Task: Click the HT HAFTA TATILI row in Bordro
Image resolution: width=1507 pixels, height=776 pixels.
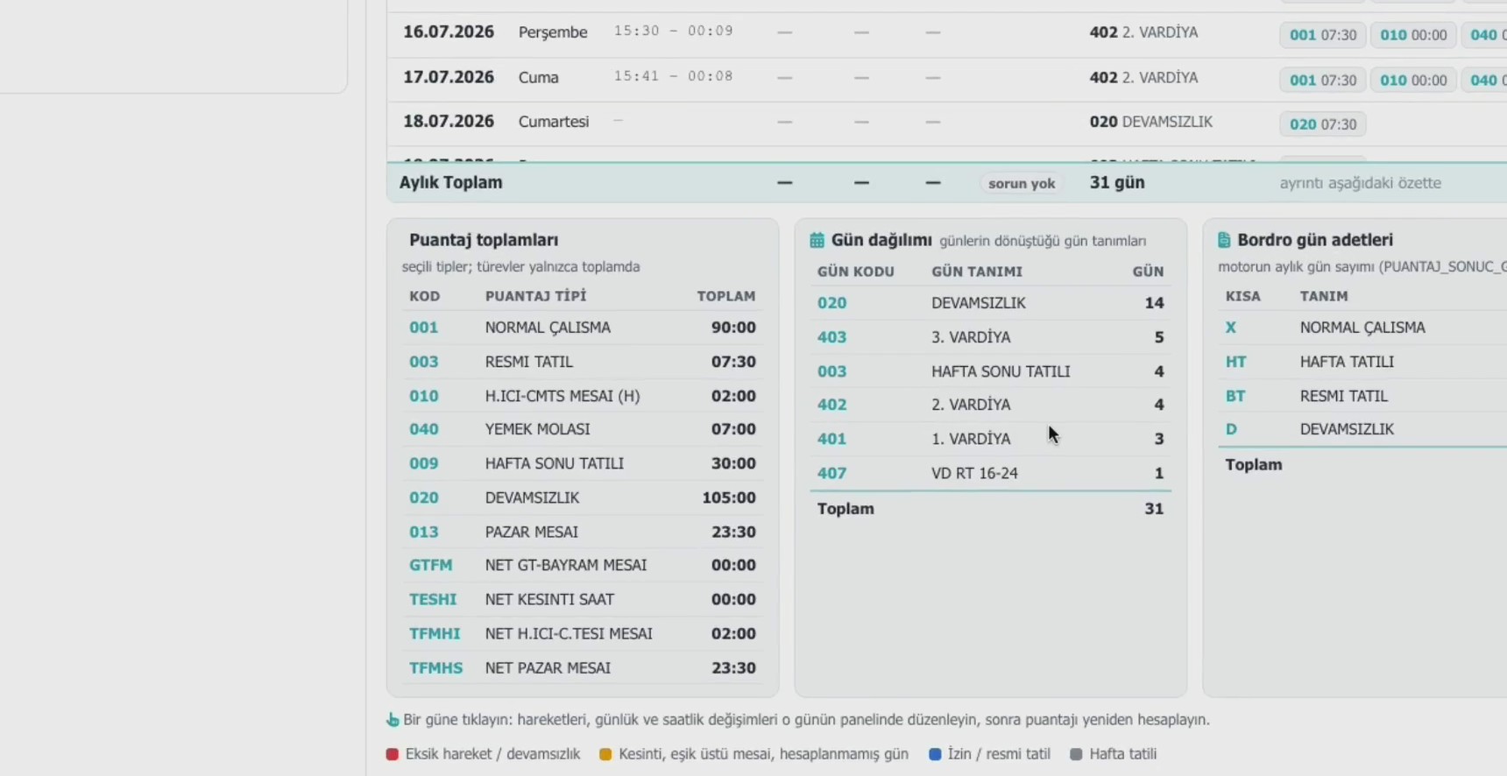Action: (1362, 362)
